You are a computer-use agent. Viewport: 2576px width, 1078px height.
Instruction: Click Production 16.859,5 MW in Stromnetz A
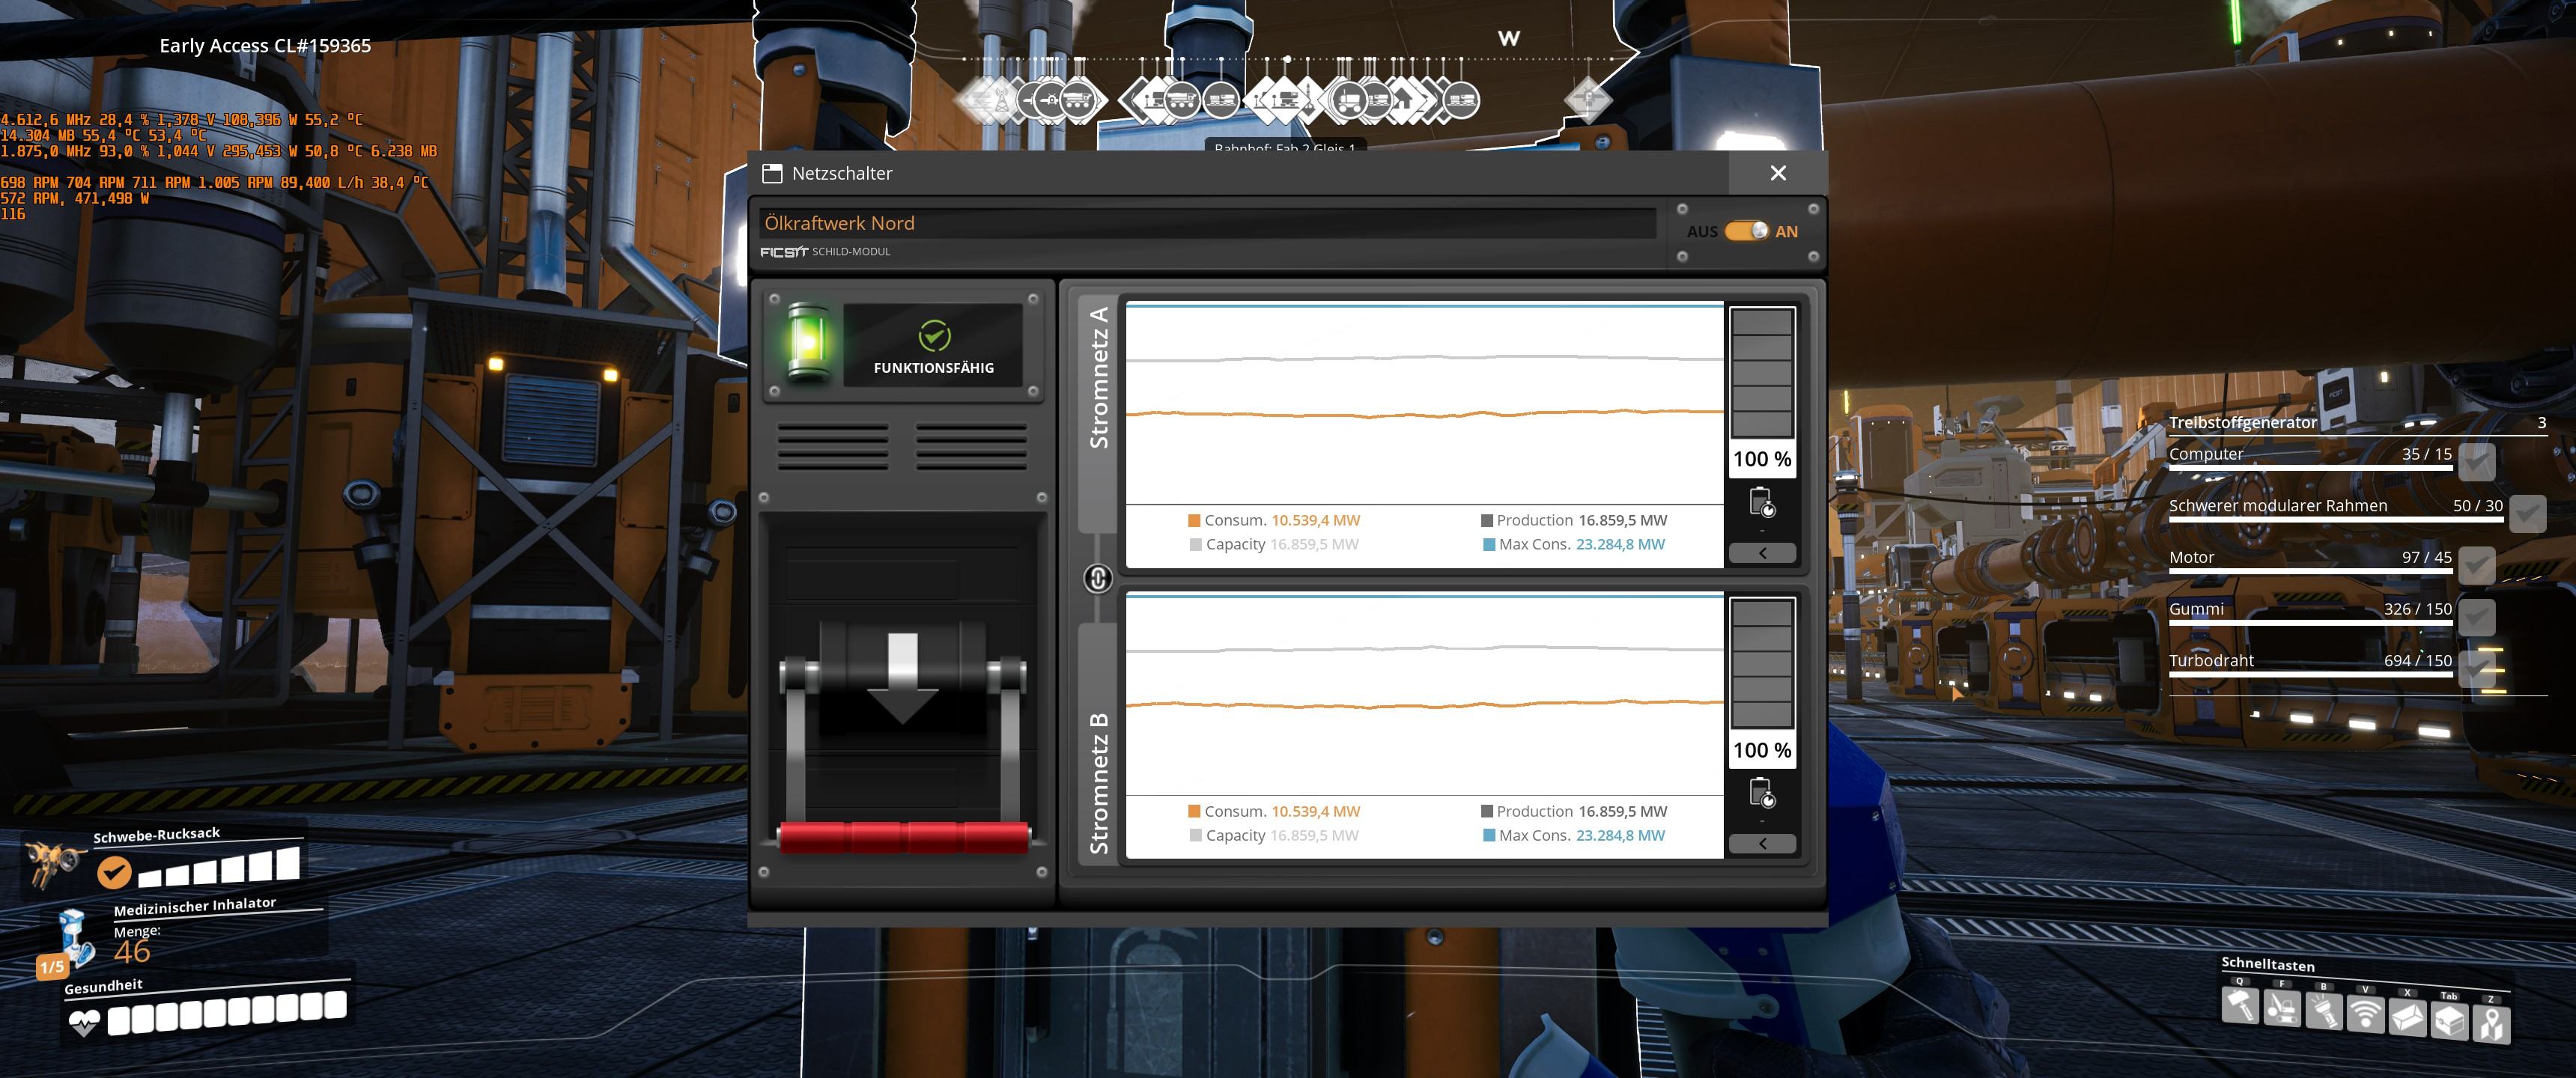point(1574,520)
